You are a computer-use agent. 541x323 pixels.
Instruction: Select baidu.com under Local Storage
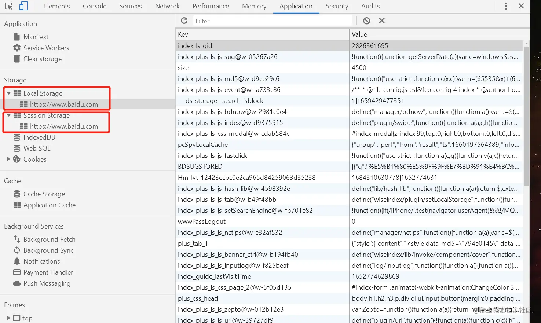pos(64,104)
